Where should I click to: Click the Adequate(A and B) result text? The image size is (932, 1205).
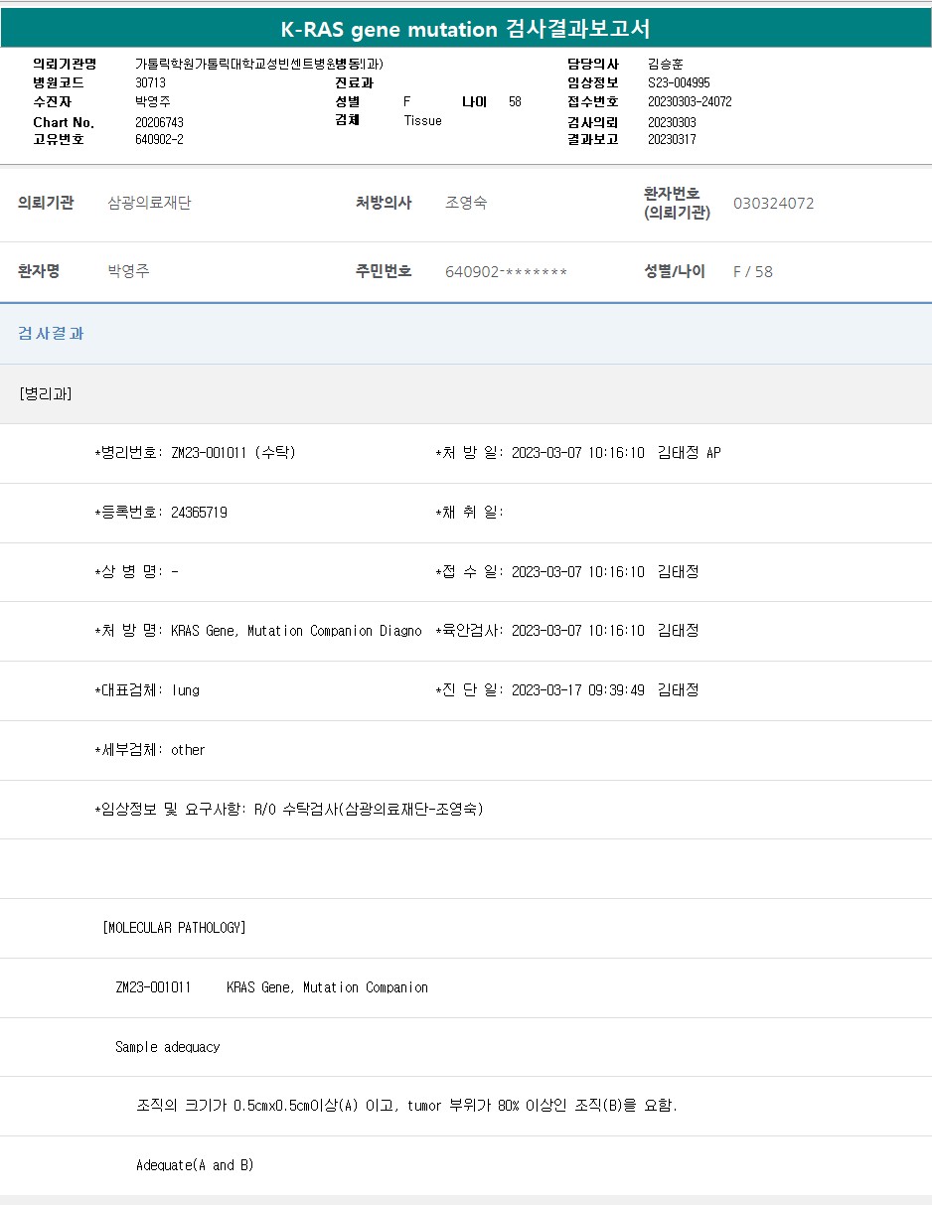click(195, 1165)
